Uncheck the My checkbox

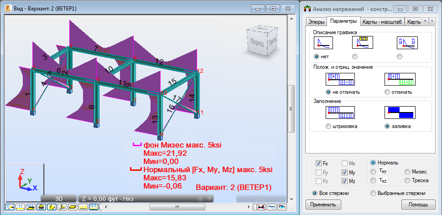[x=344, y=172]
